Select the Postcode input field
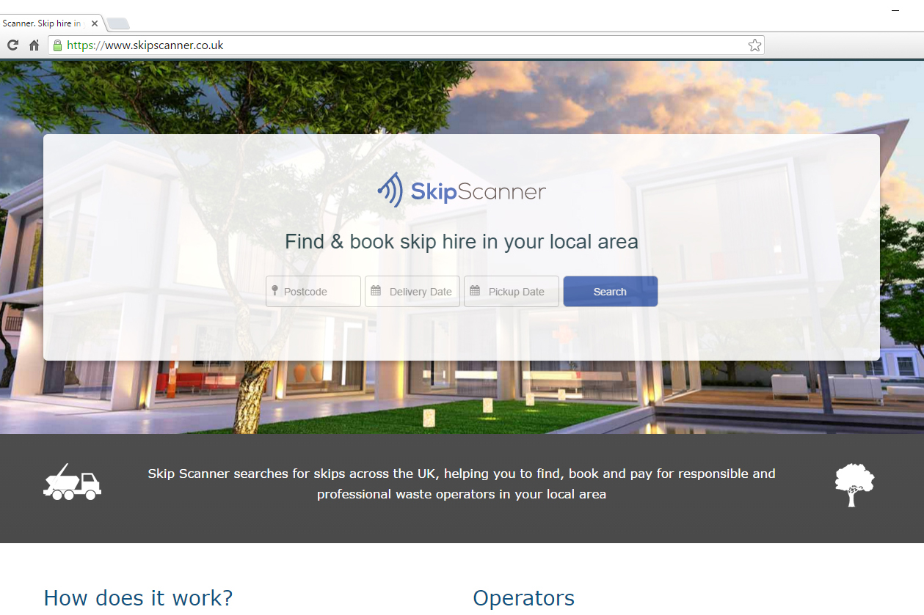 pos(316,291)
